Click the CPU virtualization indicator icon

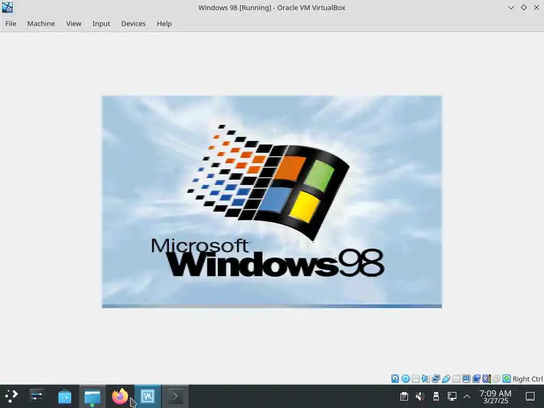tap(487, 378)
